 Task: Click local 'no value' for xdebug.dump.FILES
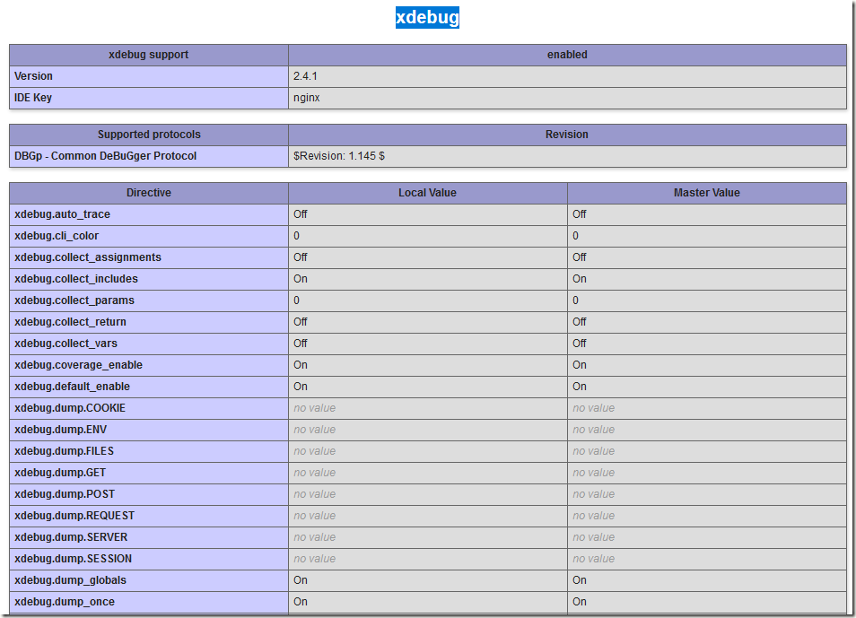pos(314,451)
